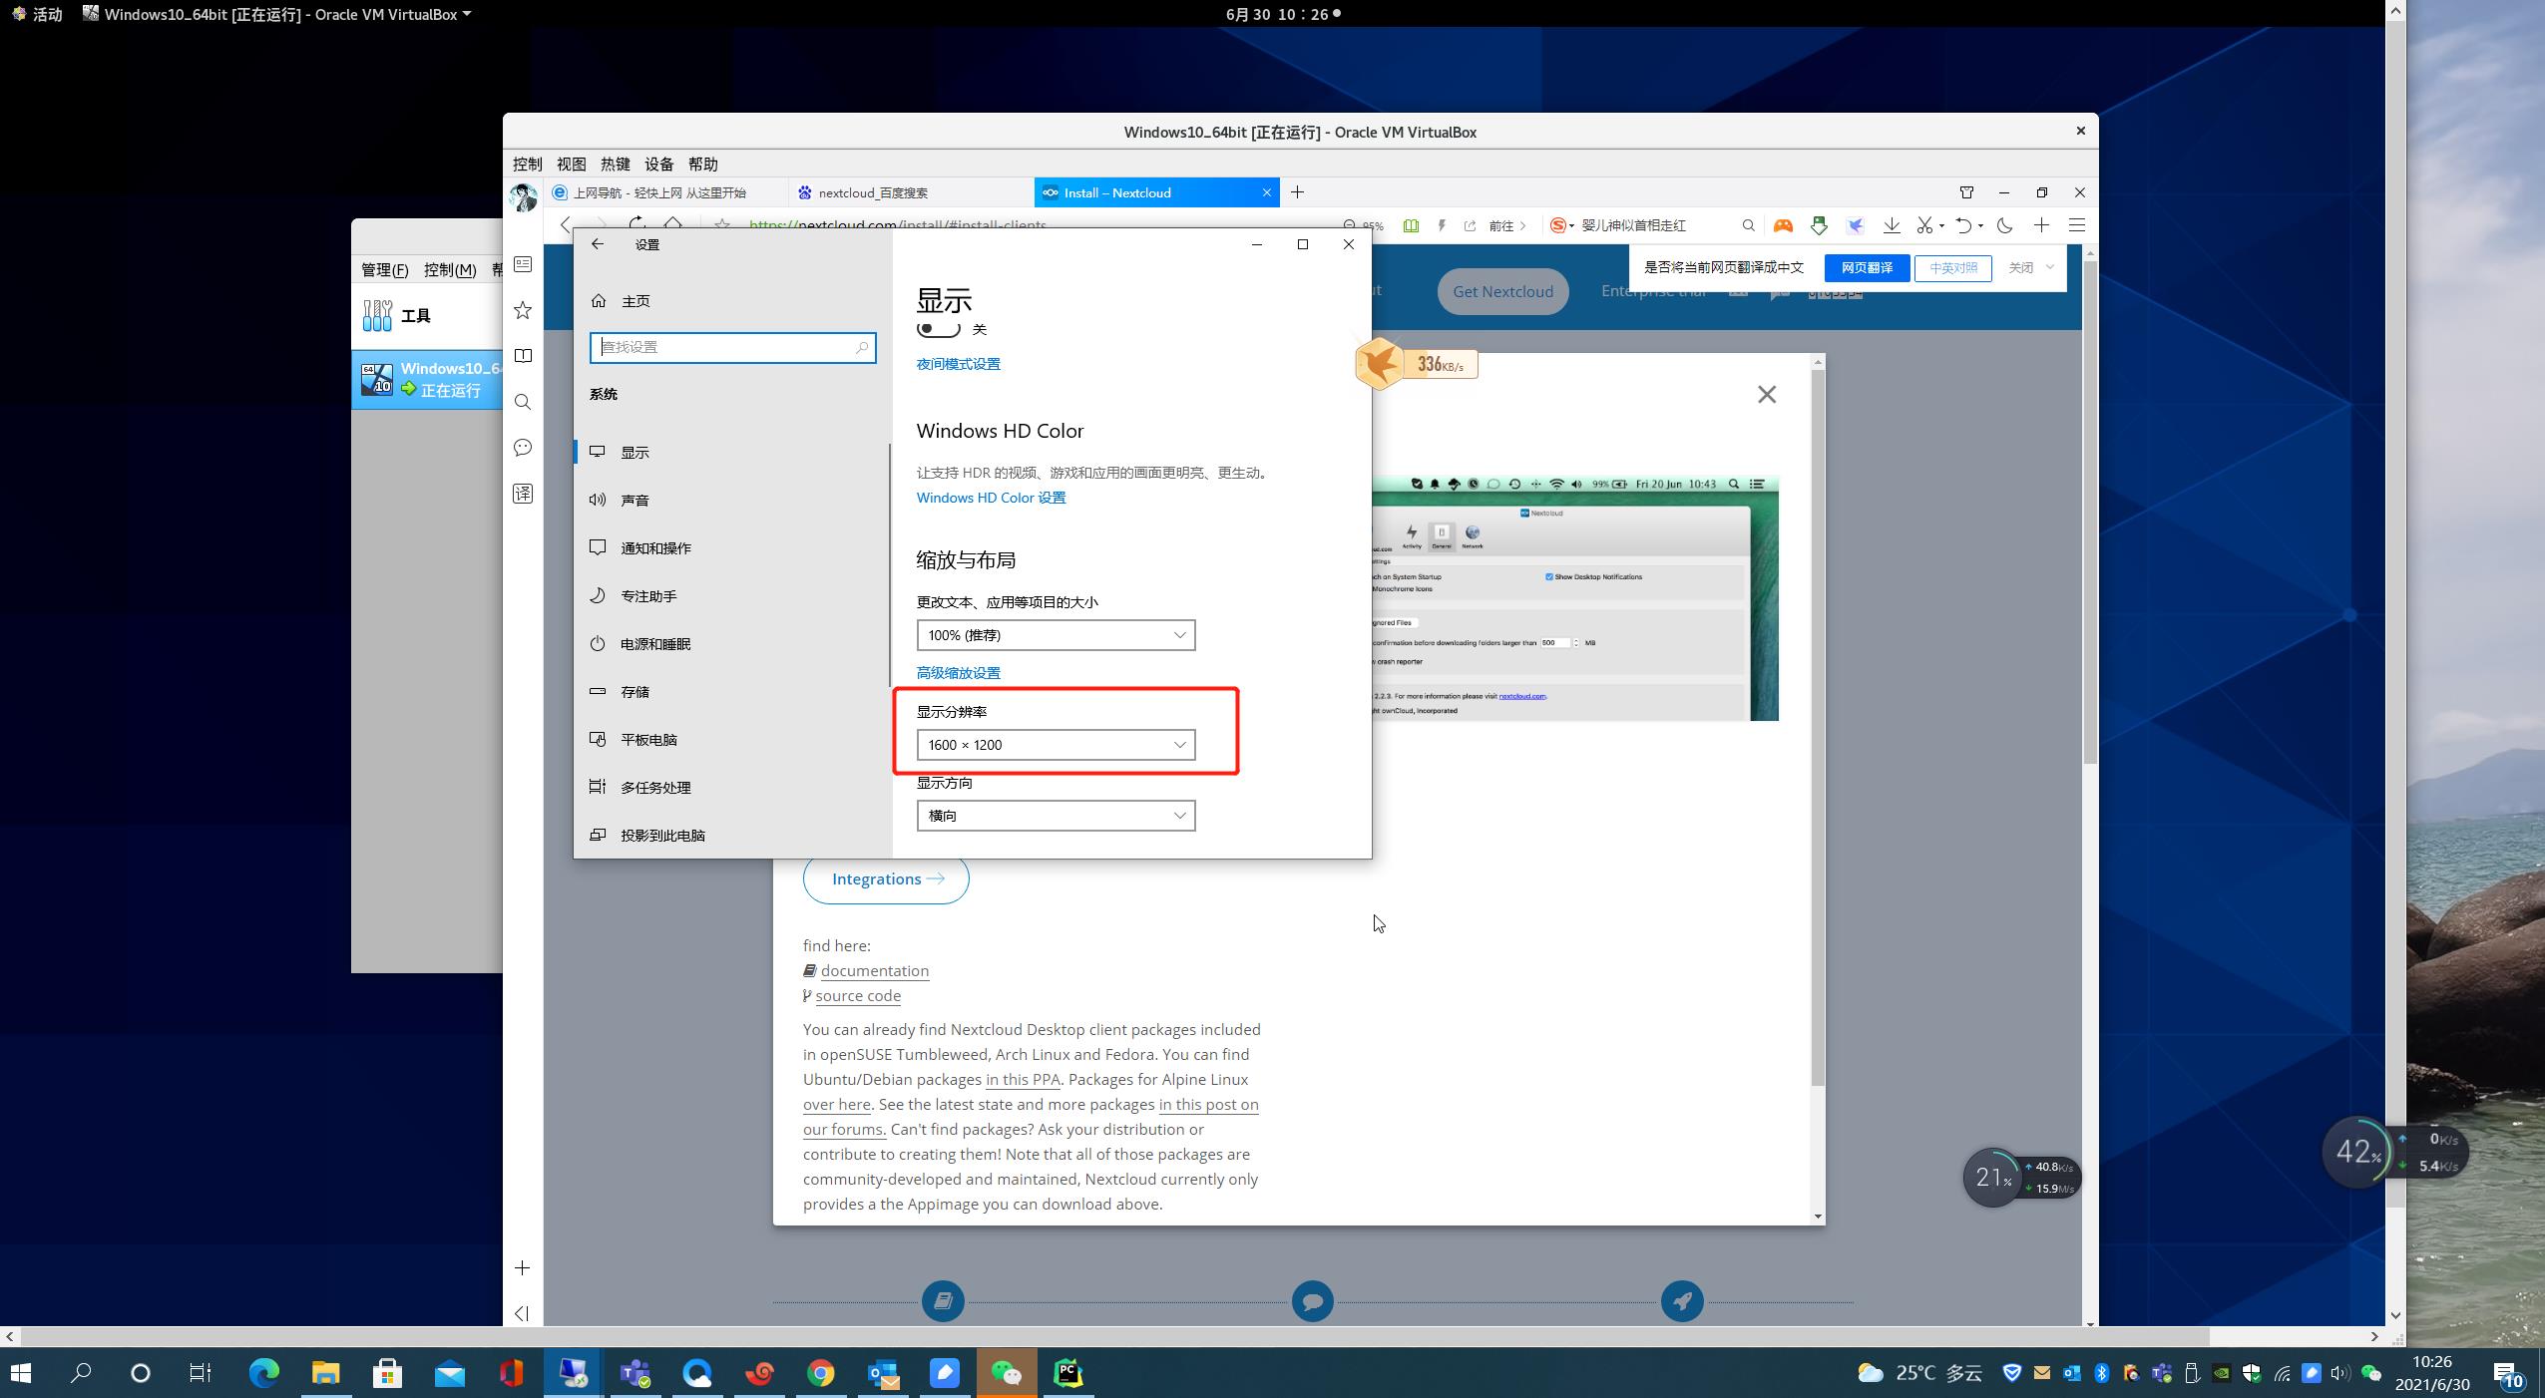Collapse the browser sidebar arrow
This screenshot has height=1398, width=2545.
tap(522, 1313)
